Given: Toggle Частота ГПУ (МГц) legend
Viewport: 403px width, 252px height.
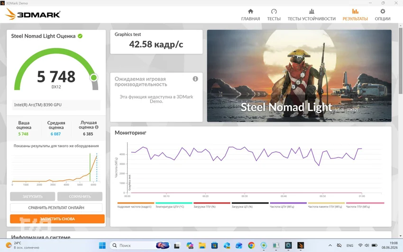Looking at the screenshot, I should [x=365, y=205].
